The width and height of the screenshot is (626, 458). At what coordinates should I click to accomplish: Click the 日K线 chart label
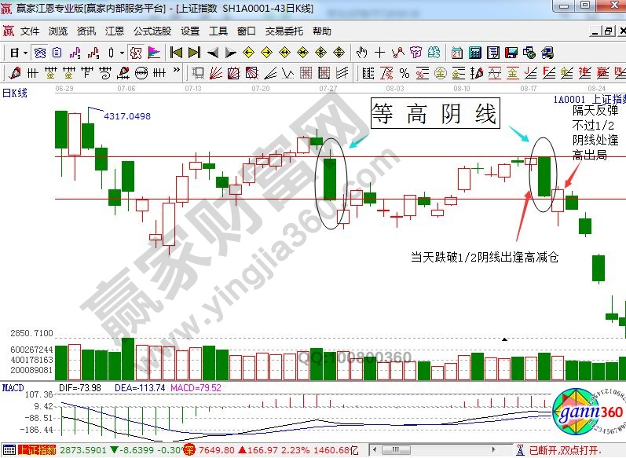click(15, 93)
